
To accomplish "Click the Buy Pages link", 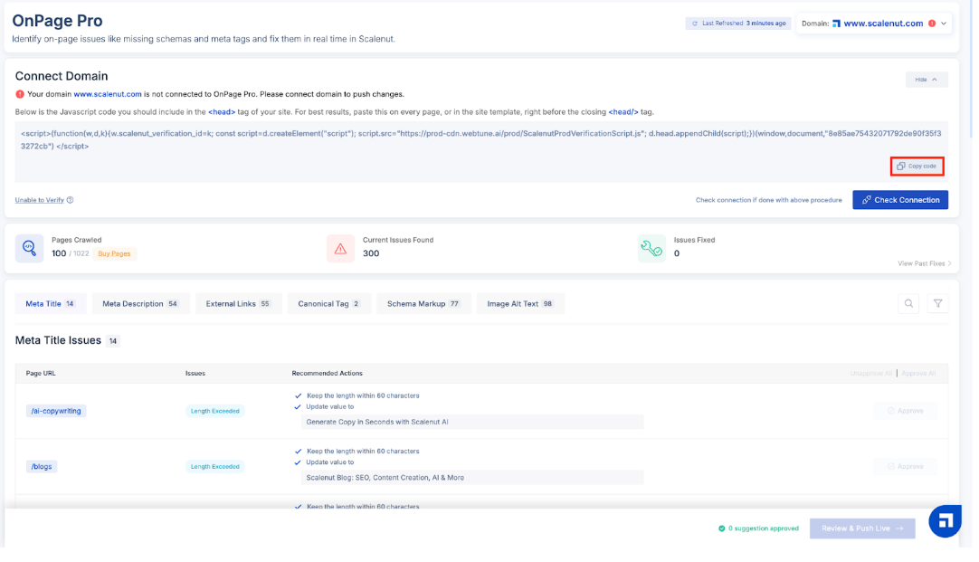I will click(x=115, y=254).
